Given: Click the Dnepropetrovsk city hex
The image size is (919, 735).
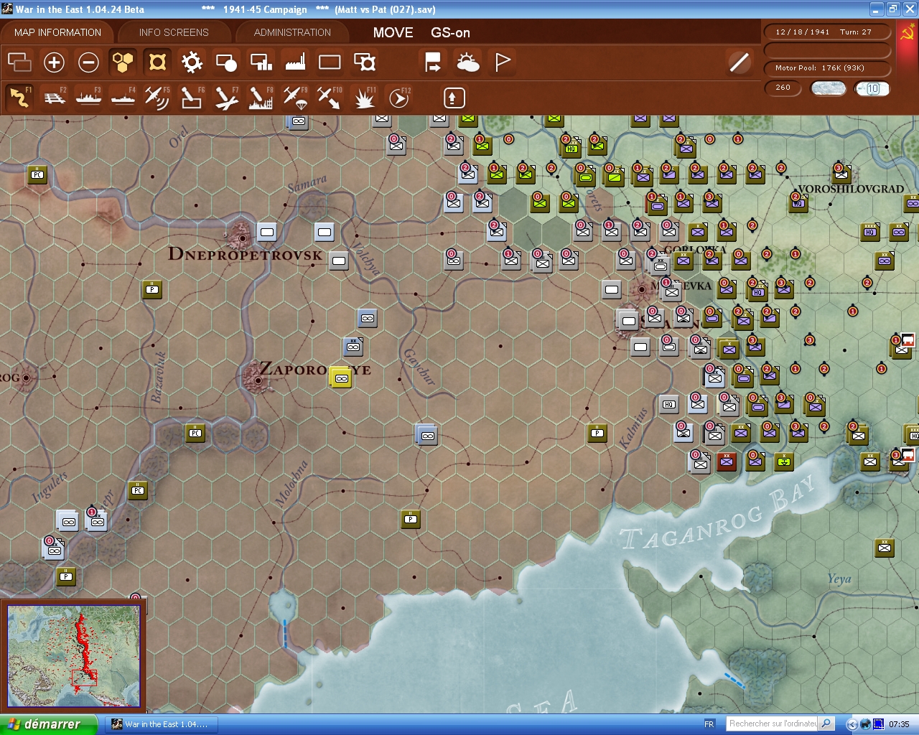Looking at the screenshot, I should [x=242, y=237].
